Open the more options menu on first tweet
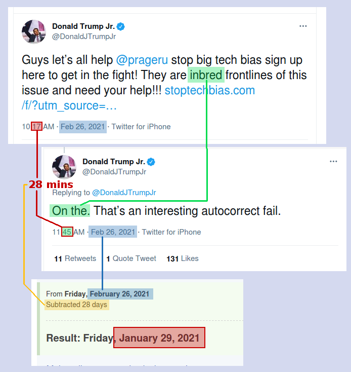Viewport: 351px width, 372px height. [x=303, y=26]
